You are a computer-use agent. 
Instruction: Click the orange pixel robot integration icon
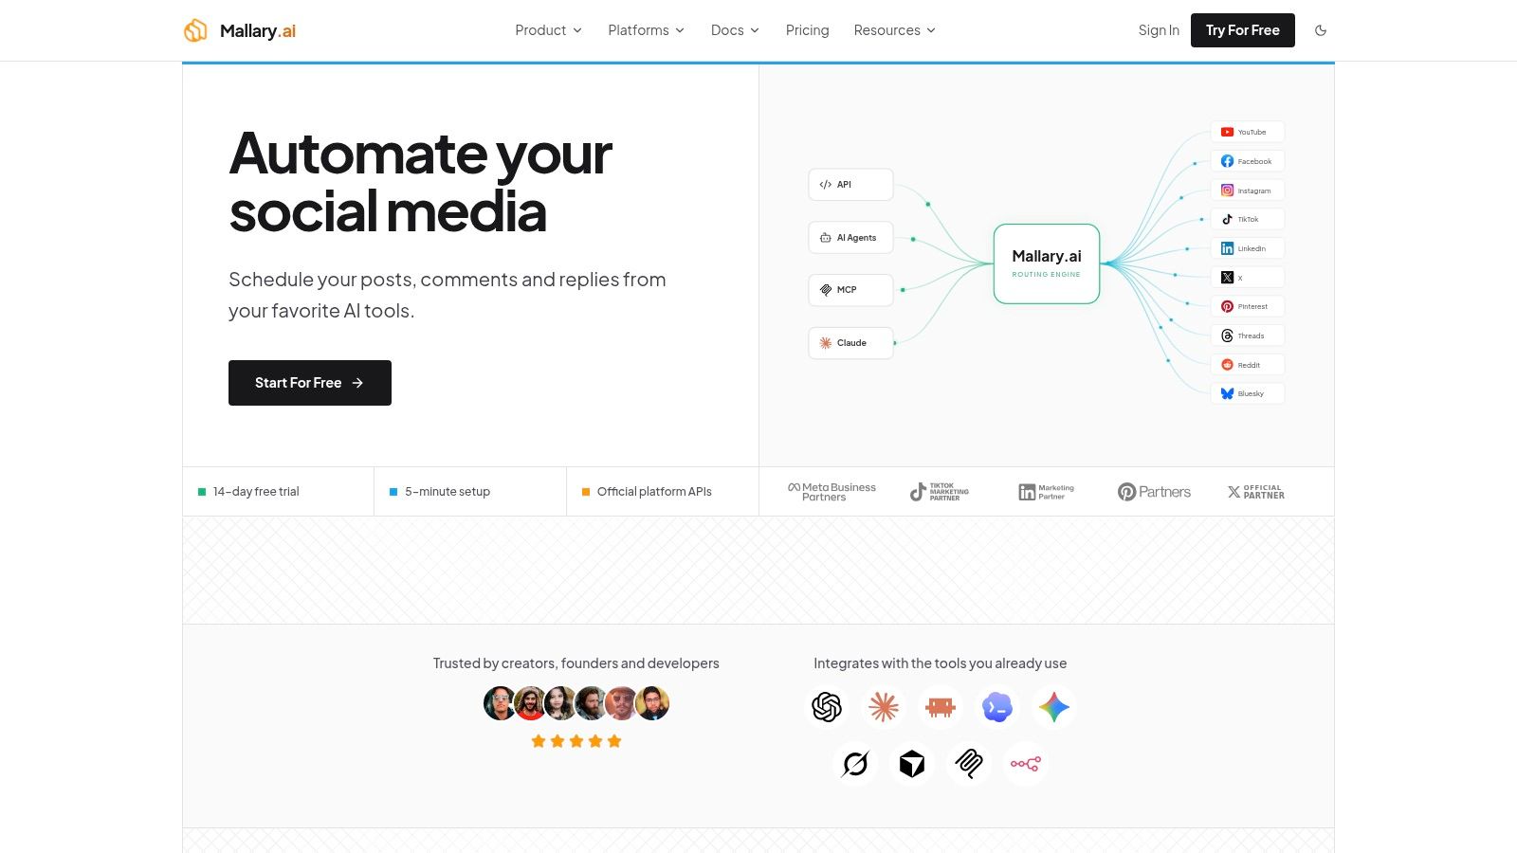pos(941,707)
